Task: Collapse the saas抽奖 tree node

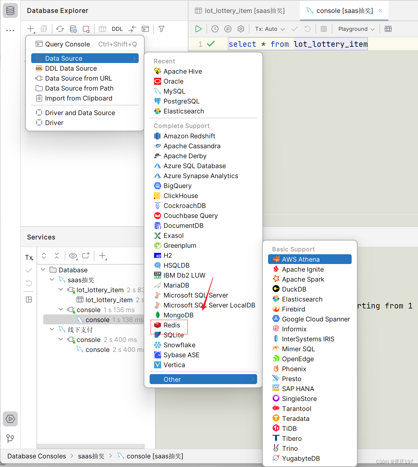Action: click(52, 280)
